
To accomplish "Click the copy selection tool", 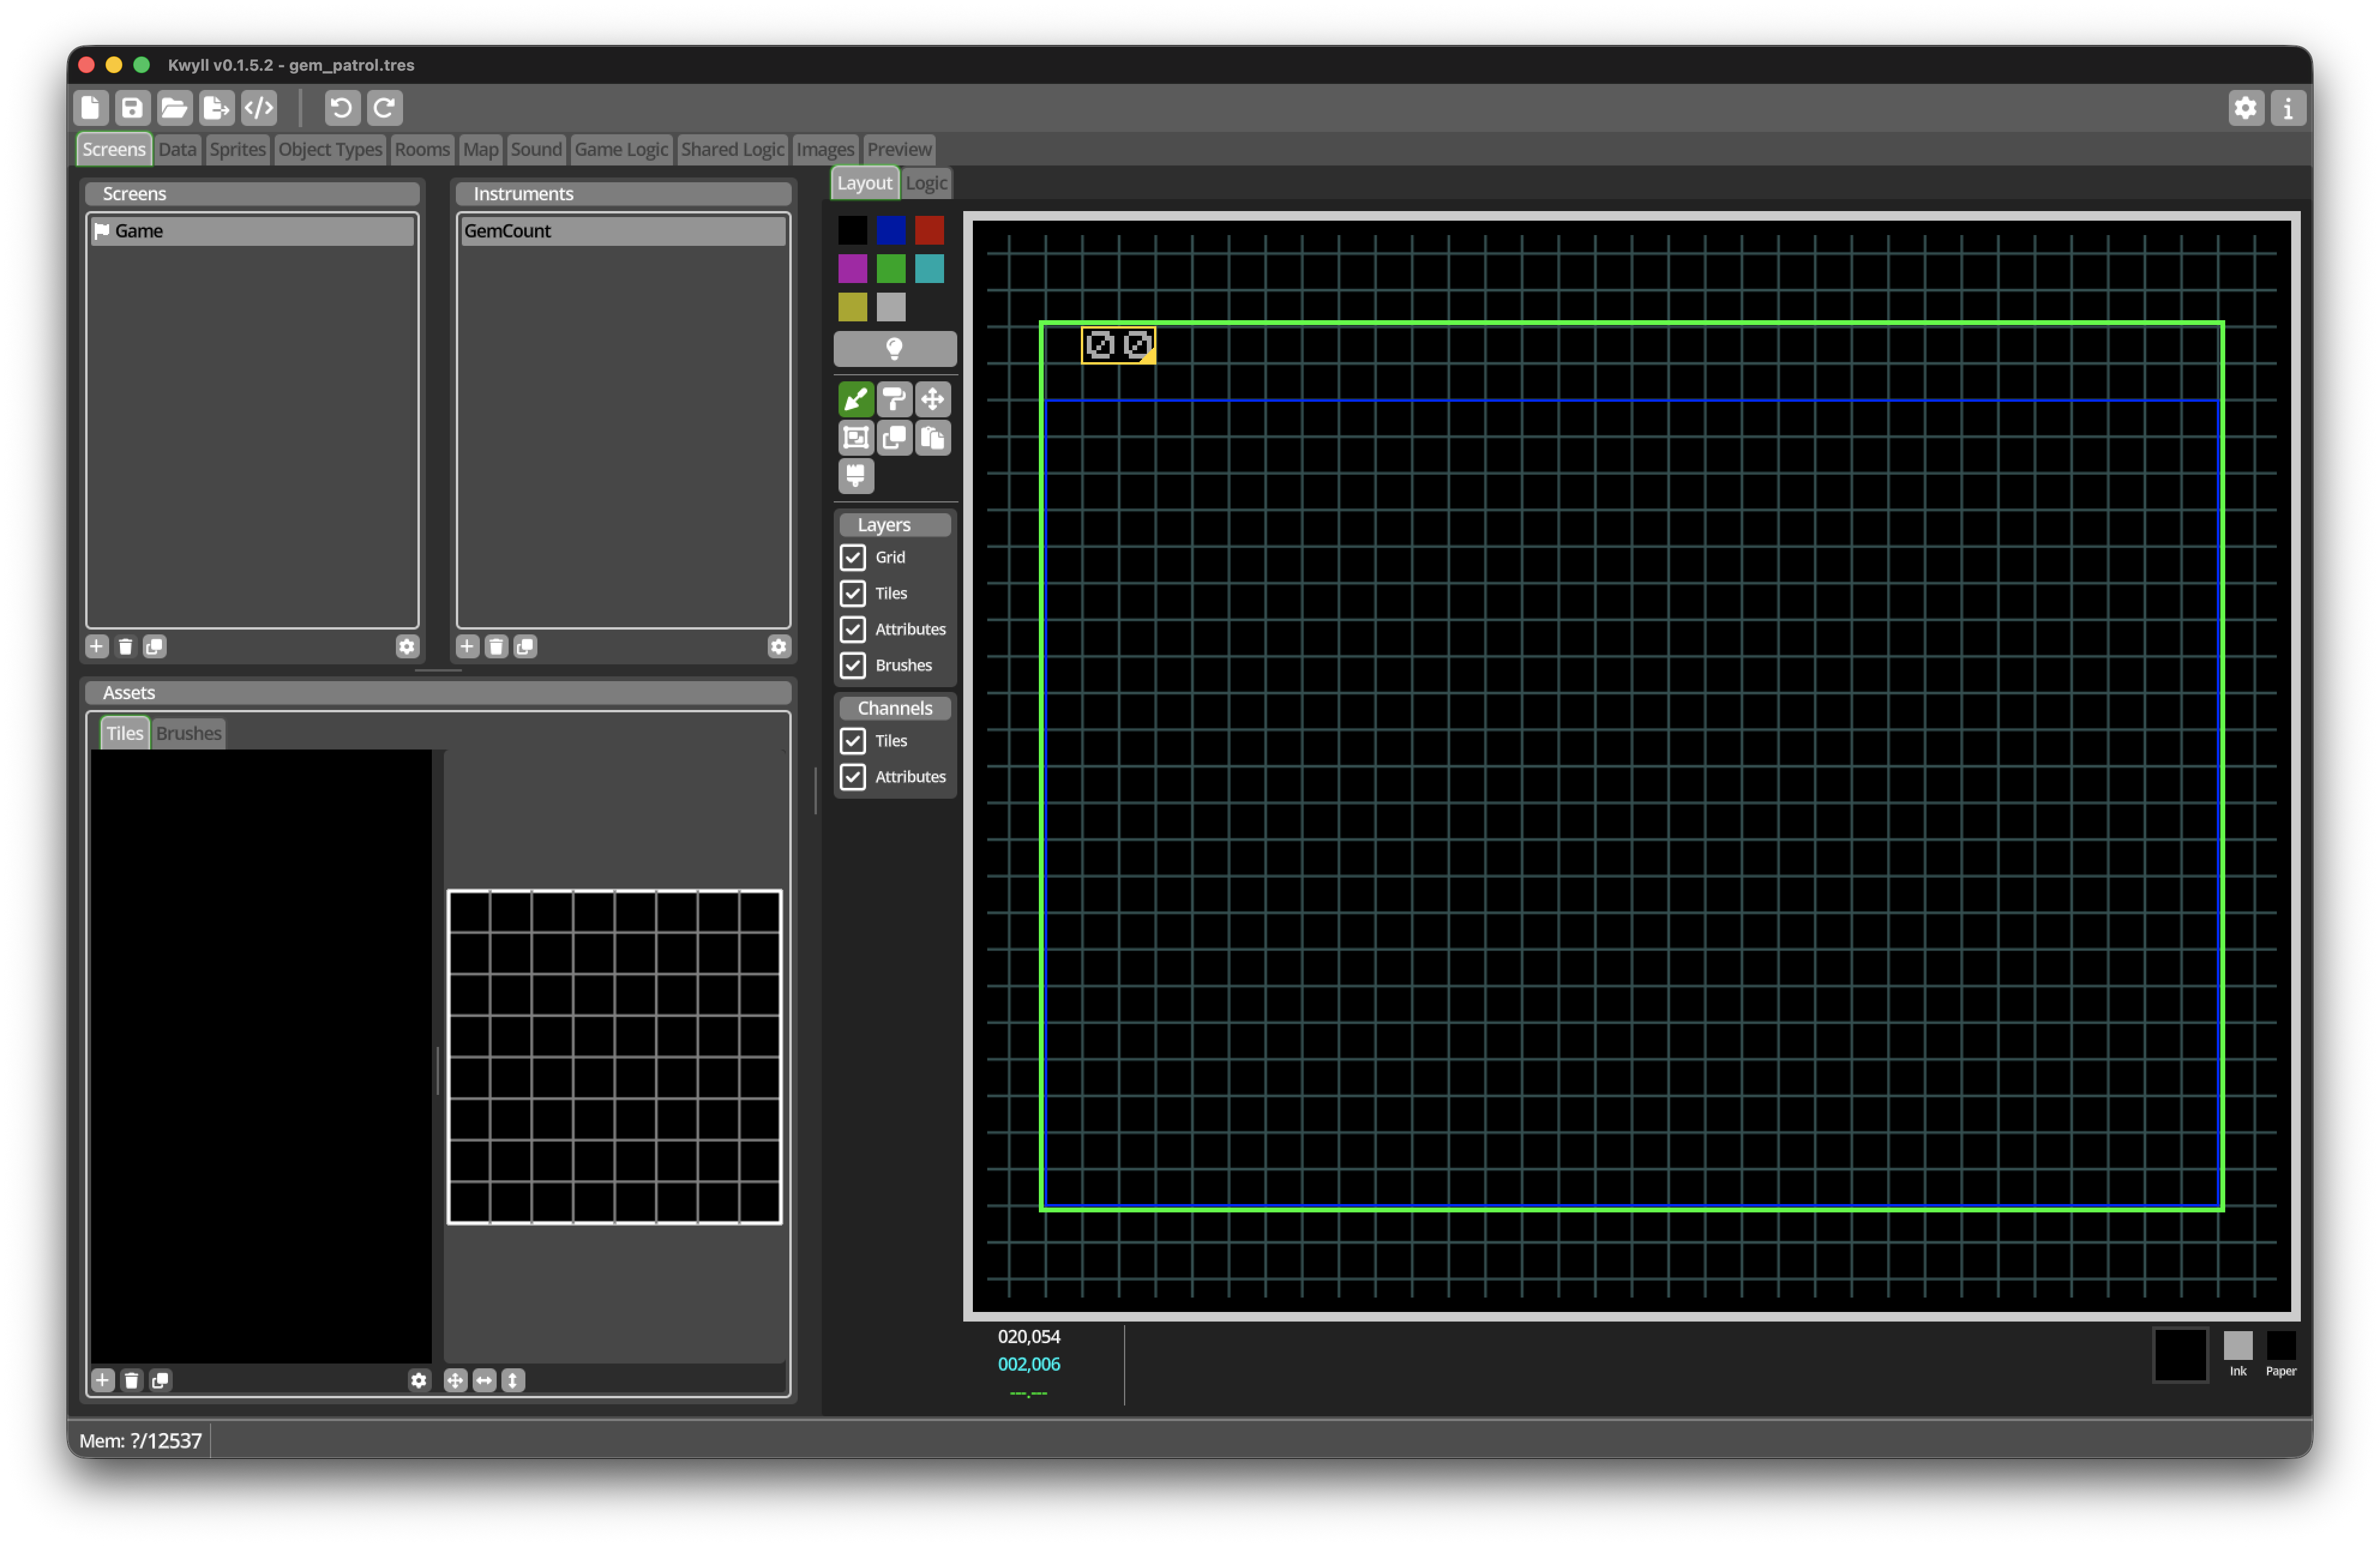I will pyautogui.click(x=894, y=438).
